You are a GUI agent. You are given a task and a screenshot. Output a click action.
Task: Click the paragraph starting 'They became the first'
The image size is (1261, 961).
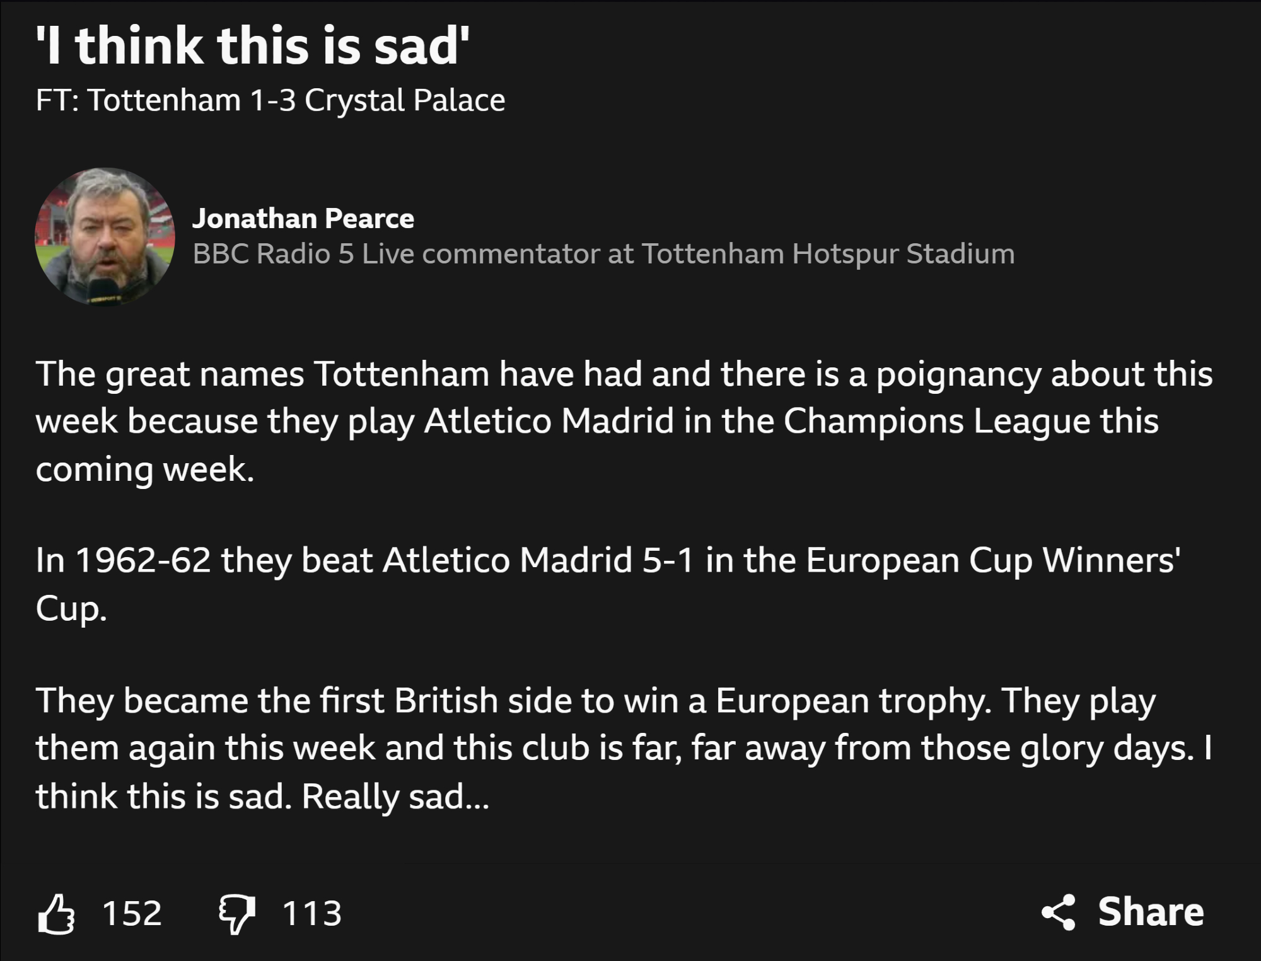[624, 748]
